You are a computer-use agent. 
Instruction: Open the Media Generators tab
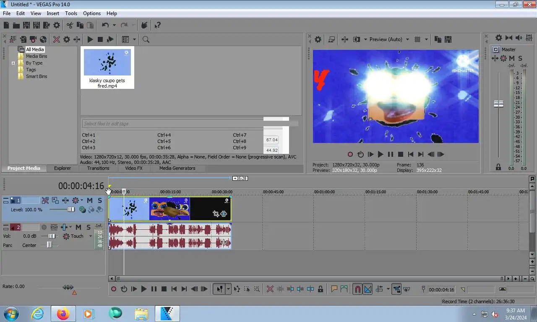[177, 168]
